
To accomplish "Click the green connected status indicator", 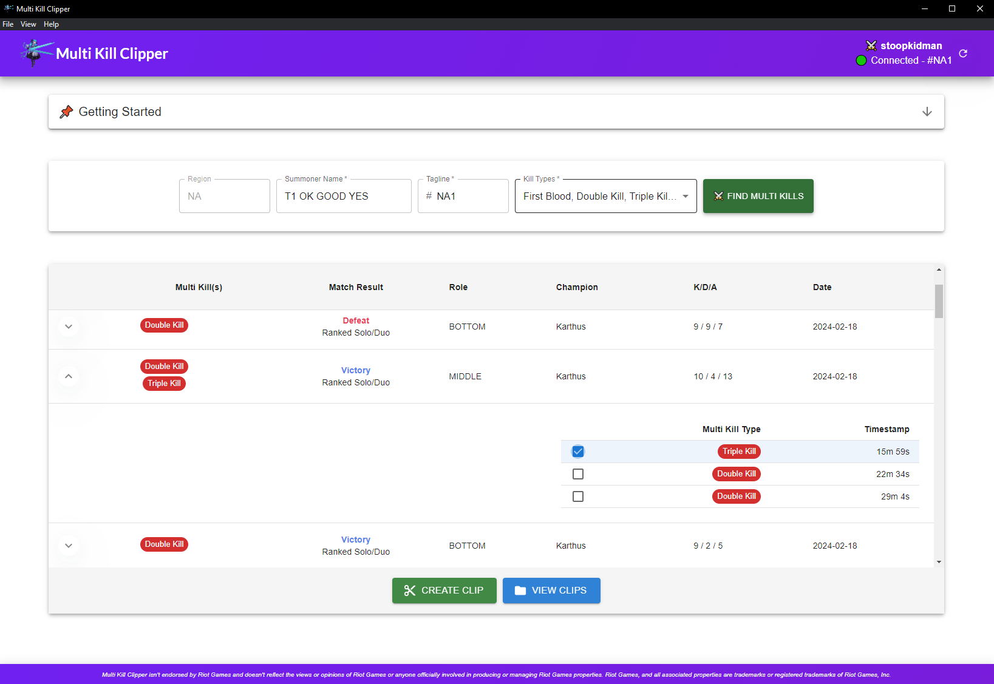I will [x=861, y=61].
